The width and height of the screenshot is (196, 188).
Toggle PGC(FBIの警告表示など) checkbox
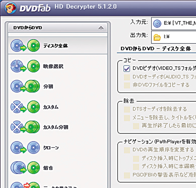tap(127, 175)
